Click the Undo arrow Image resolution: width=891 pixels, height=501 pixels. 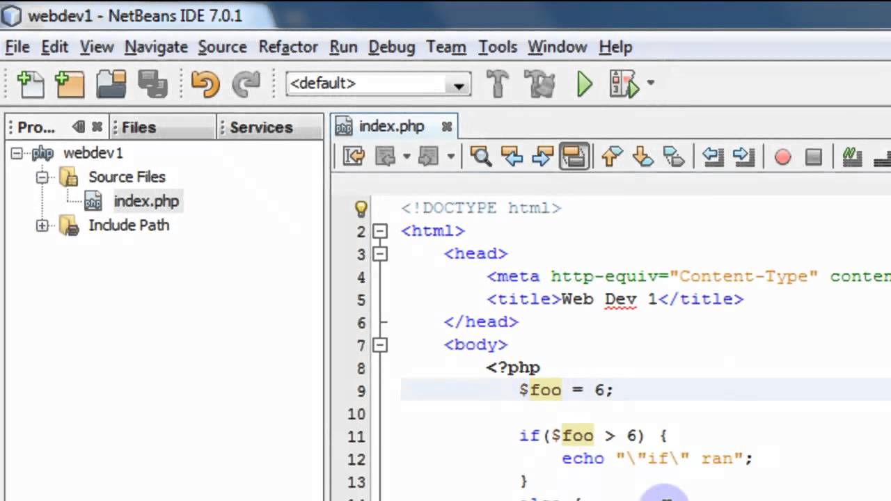[205, 84]
